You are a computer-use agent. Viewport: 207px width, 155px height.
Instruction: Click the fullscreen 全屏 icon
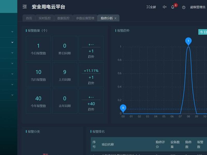click(x=151, y=7)
